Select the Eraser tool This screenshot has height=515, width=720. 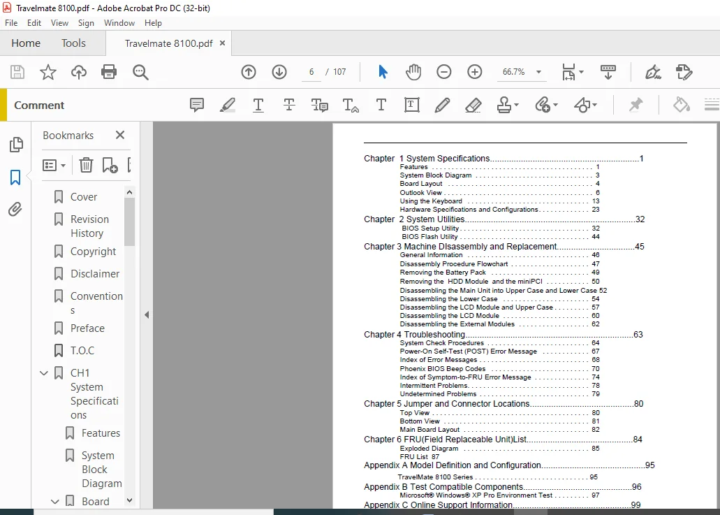[x=473, y=106]
